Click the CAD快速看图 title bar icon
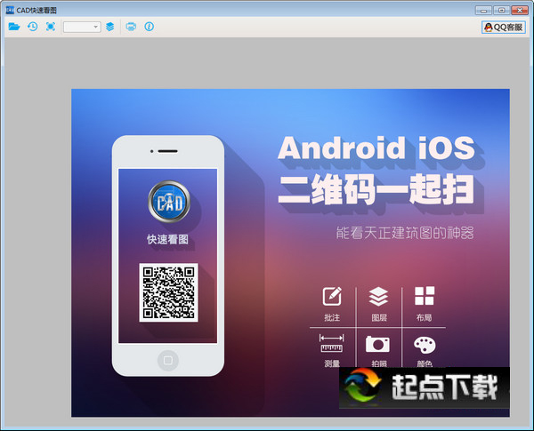The height and width of the screenshot is (431, 534). [x=10, y=10]
